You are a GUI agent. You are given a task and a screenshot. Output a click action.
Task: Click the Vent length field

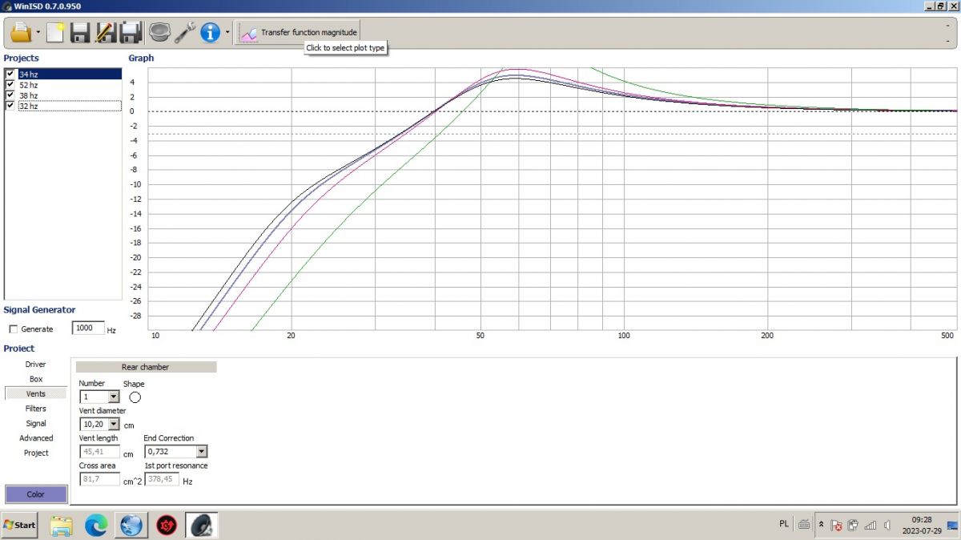[x=100, y=451]
